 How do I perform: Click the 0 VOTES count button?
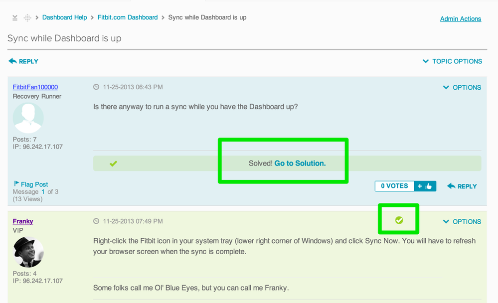[394, 186]
